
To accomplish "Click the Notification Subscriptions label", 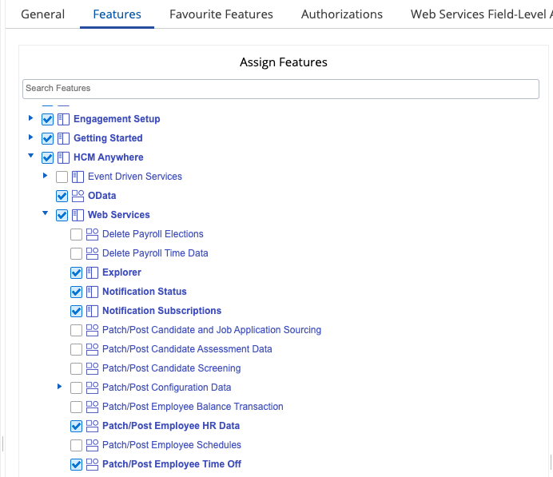I will (x=161, y=311).
